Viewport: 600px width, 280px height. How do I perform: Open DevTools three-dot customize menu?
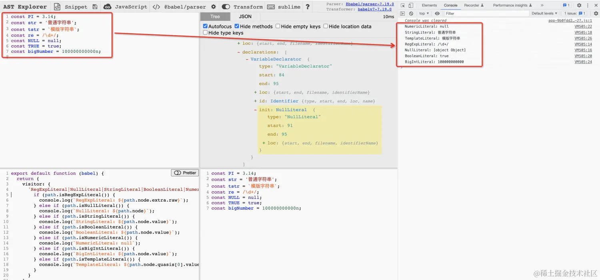pos(587,5)
